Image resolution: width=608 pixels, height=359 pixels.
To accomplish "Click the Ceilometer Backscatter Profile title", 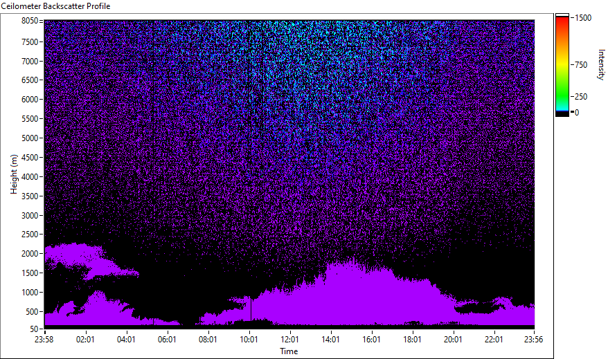I will [x=56, y=6].
